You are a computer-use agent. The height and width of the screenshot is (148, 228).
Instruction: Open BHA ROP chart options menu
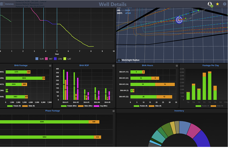coord(113,66)
